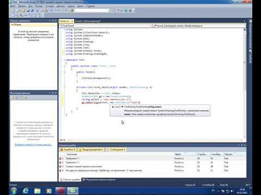Image resolution: width=261 pixels, height=195 pixels.
Task: Collapse the Form1() constructor block
Action: tap(64, 72)
